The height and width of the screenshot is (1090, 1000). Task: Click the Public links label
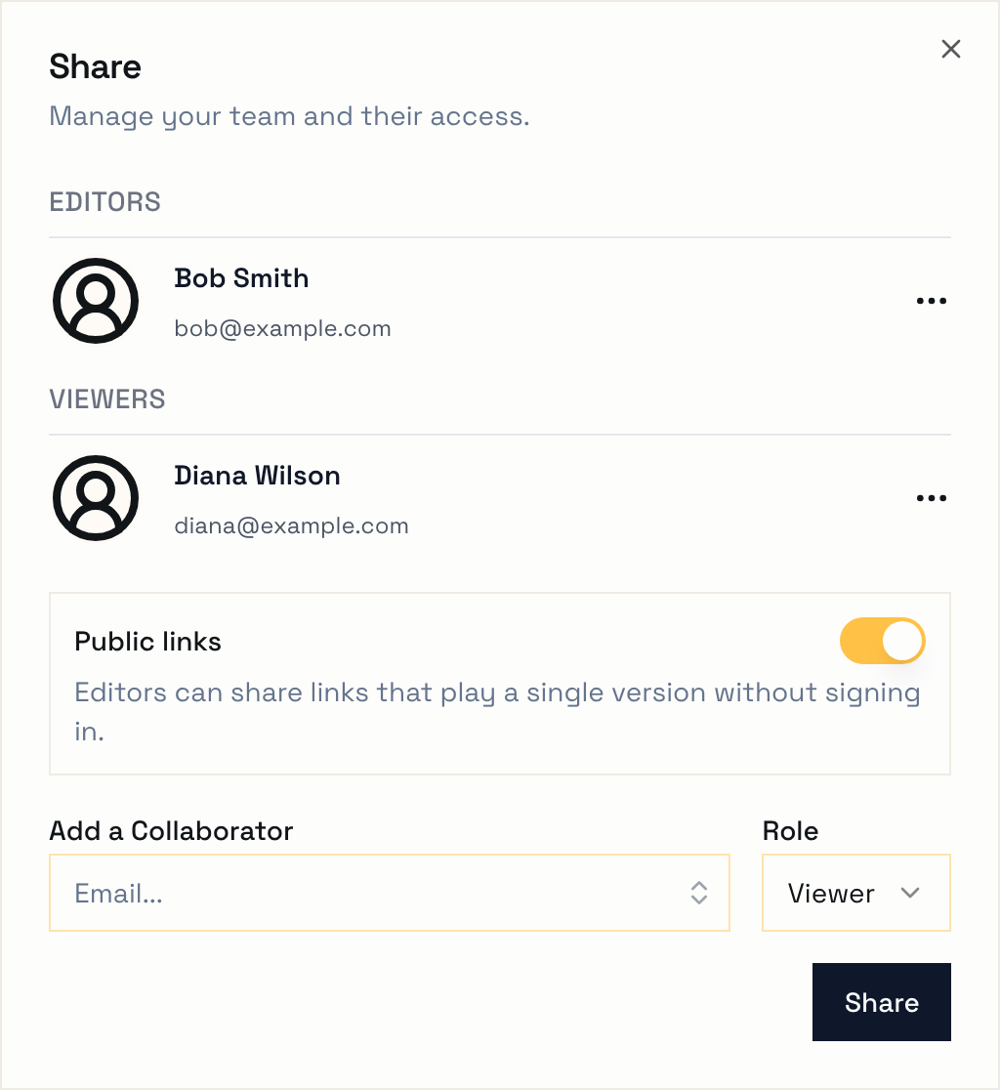148,641
